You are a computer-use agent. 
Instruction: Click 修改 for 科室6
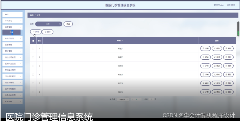pyautogui.click(x=217, y=92)
